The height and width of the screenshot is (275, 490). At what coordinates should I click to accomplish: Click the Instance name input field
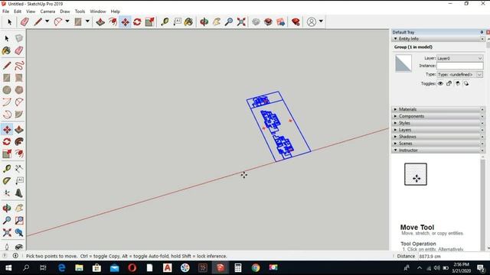coord(459,66)
